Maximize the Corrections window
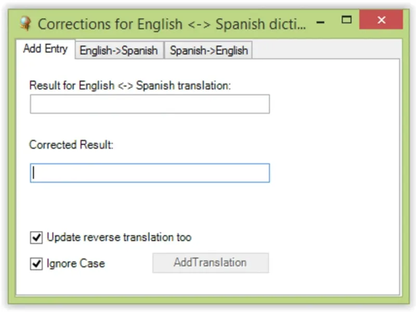Viewport: 416px width, 312px height. [347, 20]
